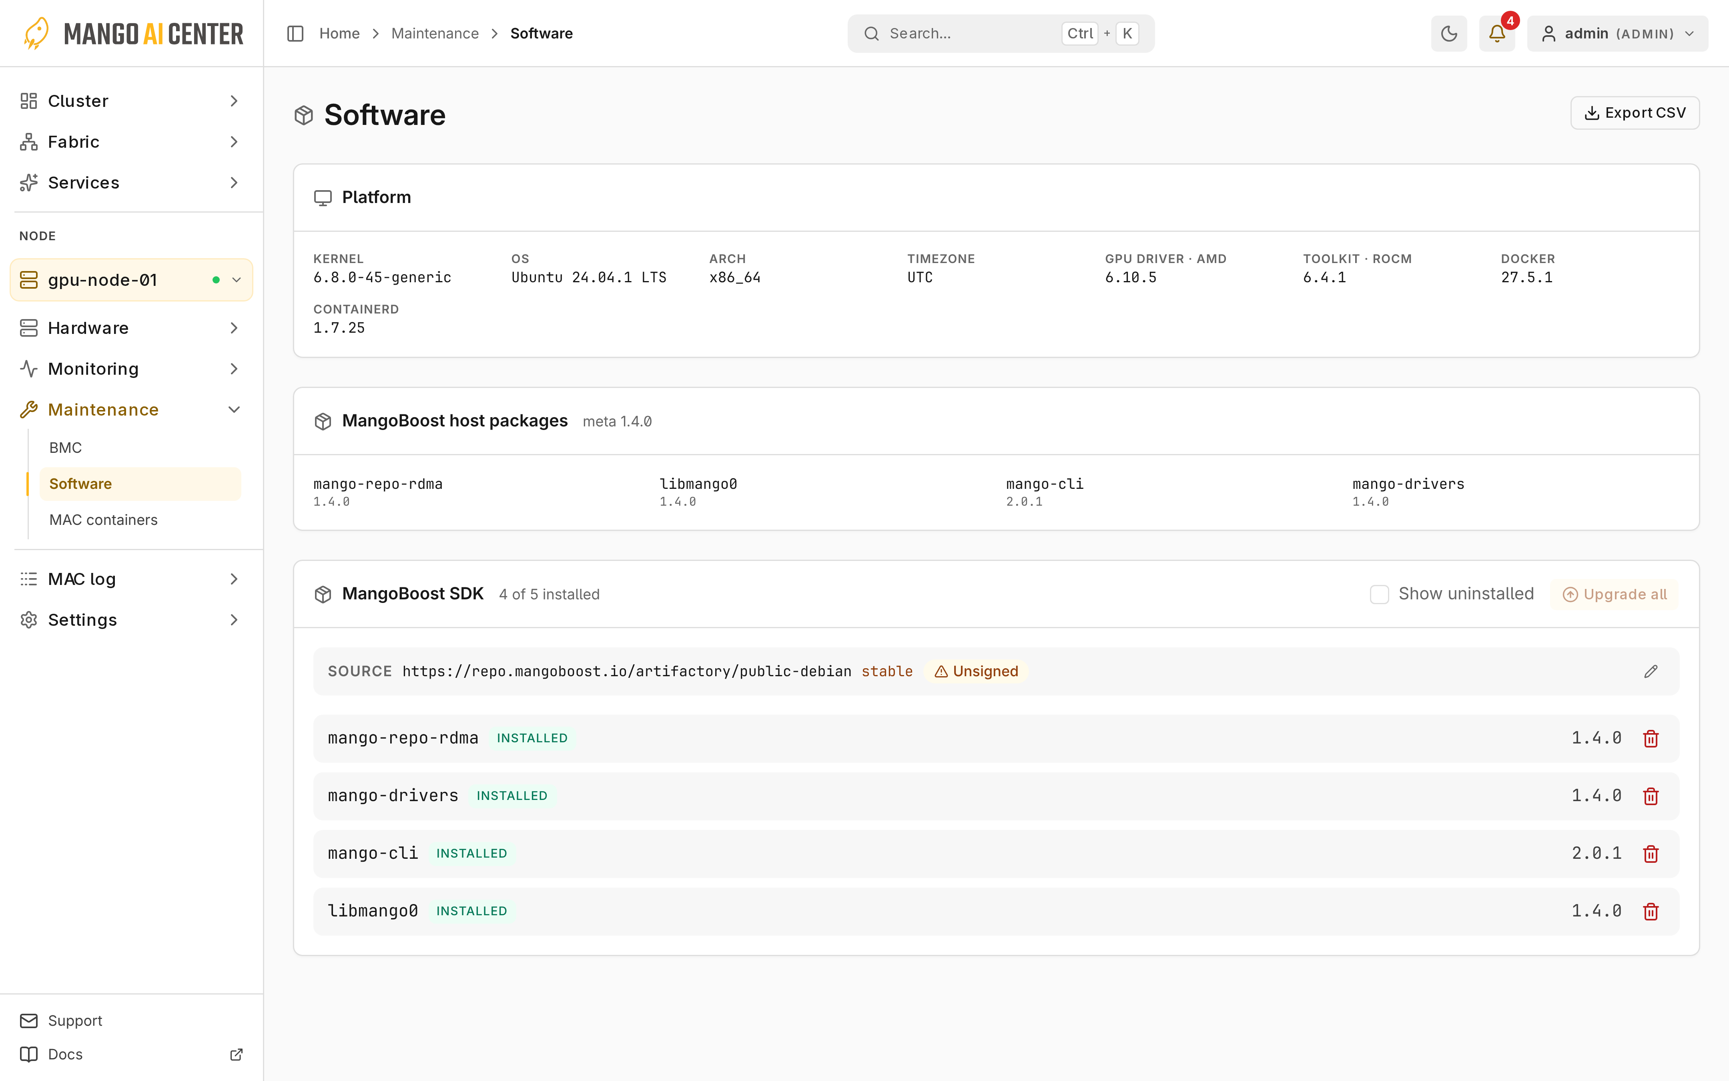Enable Show uninstalled checkbox
Viewport: 1729px width, 1081px height.
1379,594
